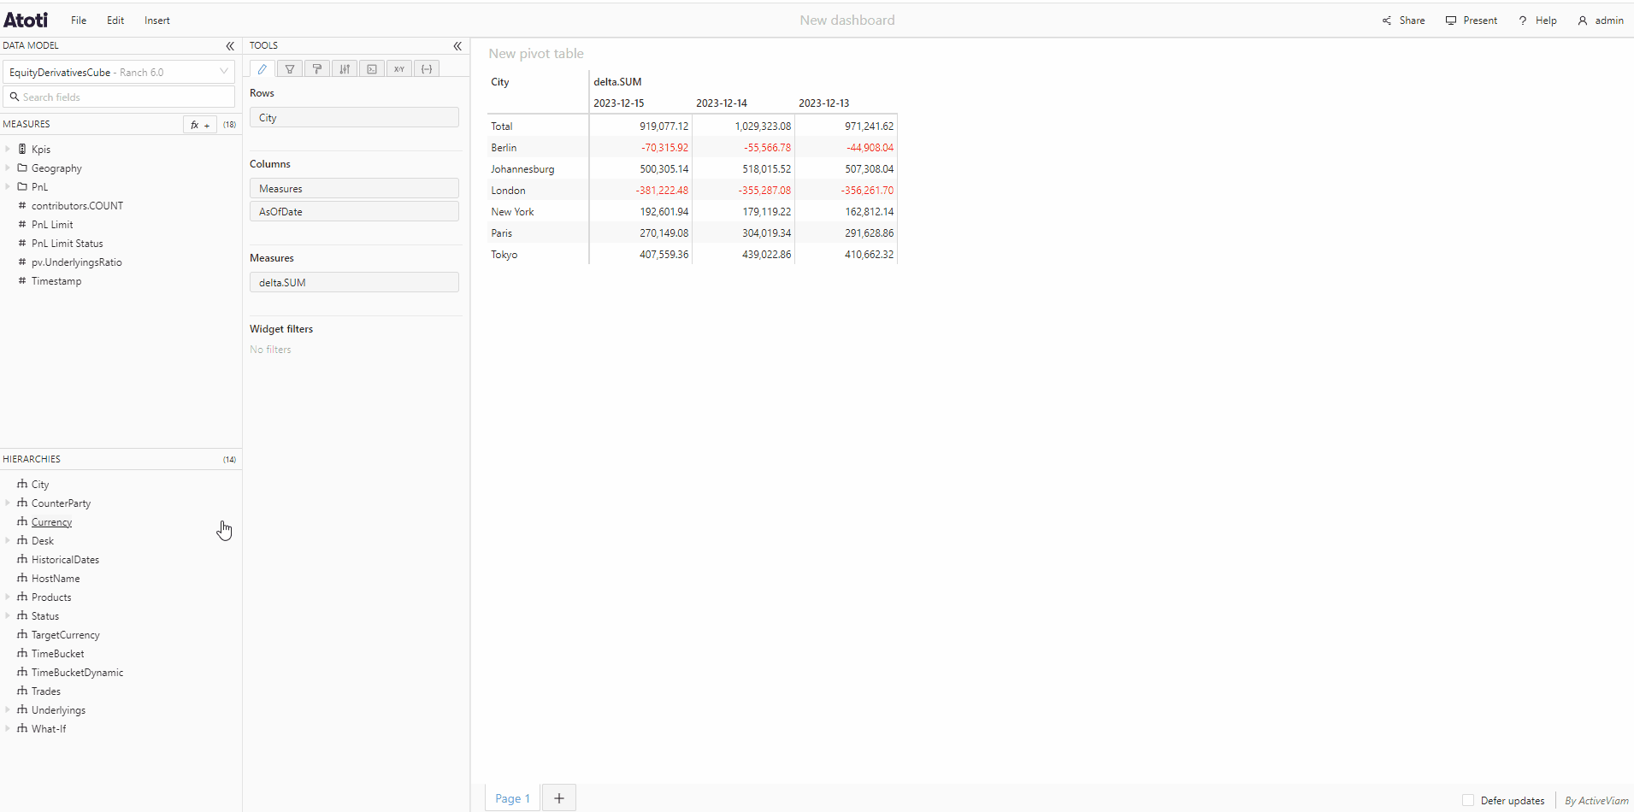1634x812 pixels.
Task: Select the TargetCurrency hierarchy
Action: (65, 635)
